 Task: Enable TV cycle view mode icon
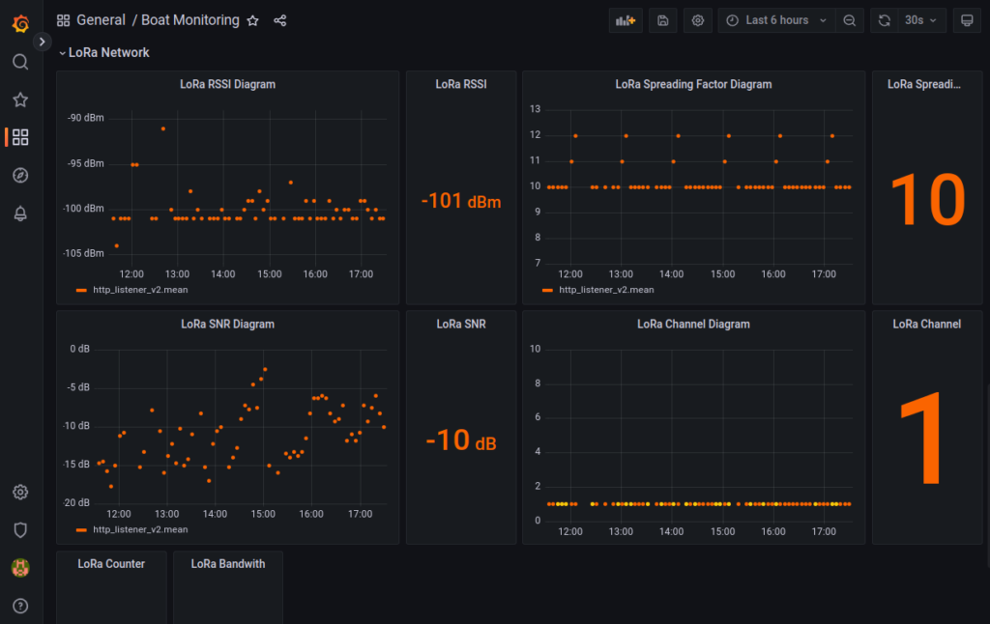click(967, 19)
